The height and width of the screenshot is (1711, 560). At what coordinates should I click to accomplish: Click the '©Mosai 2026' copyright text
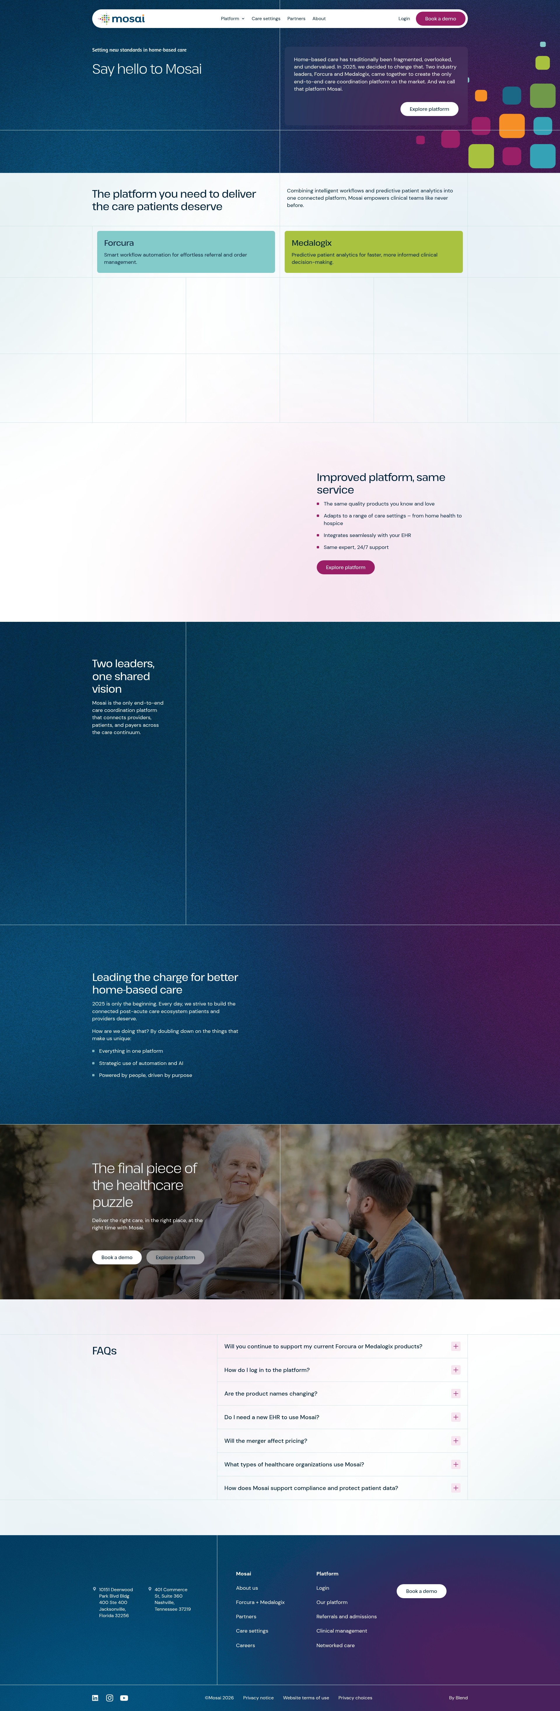pos(219,1697)
